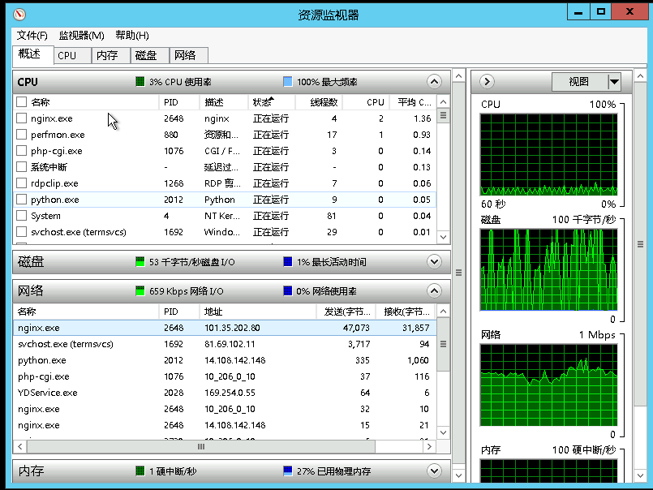
Task: Select svchost.exe row with address 81.69.102.11
Action: [225, 344]
